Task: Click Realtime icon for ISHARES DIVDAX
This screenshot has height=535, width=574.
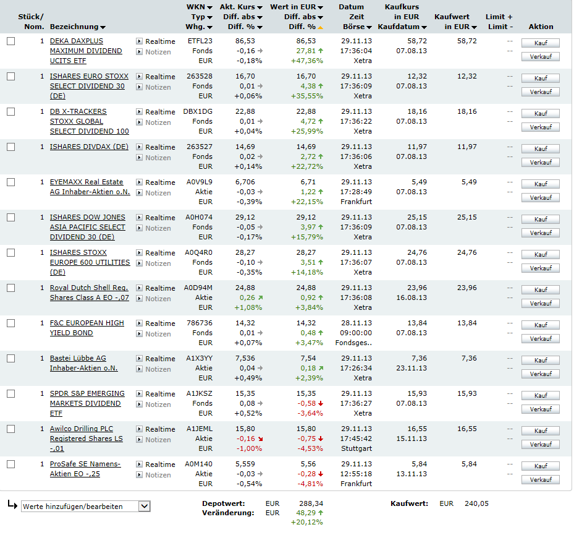Action: click(139, 147)
